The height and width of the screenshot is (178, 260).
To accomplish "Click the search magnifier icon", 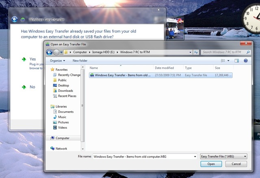I will (x=248, y=52).
